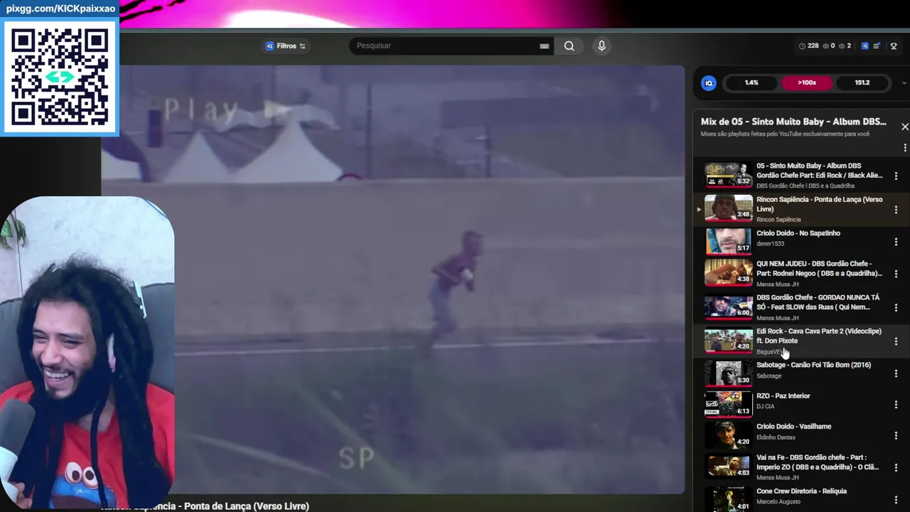Open options for Sabotage - Canão Foi Tão Bom
Image resolution: width=910 pixels, height=512 pixels.
(896, 373)
